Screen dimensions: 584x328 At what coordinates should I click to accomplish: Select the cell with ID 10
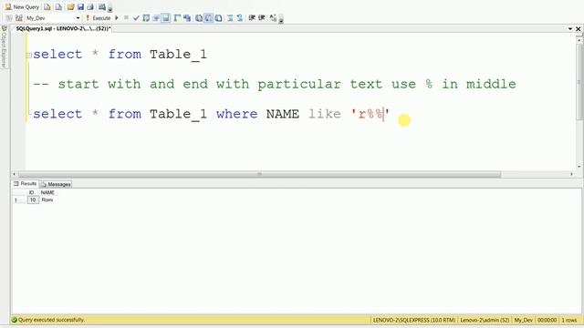[x=33, y=200]
